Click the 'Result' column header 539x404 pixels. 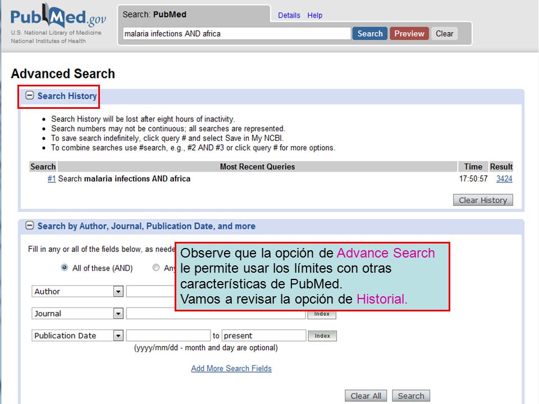(x=501, y=167)
